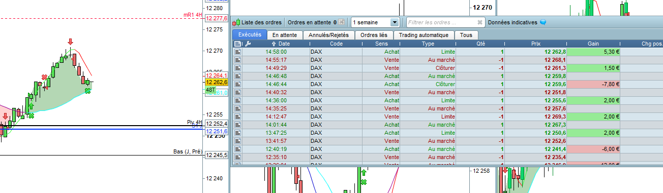
Task: Open details icon for the 14:55:17 order
Action: point(237,60)
